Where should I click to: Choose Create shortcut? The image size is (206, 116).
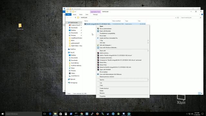tap(104, 88)
